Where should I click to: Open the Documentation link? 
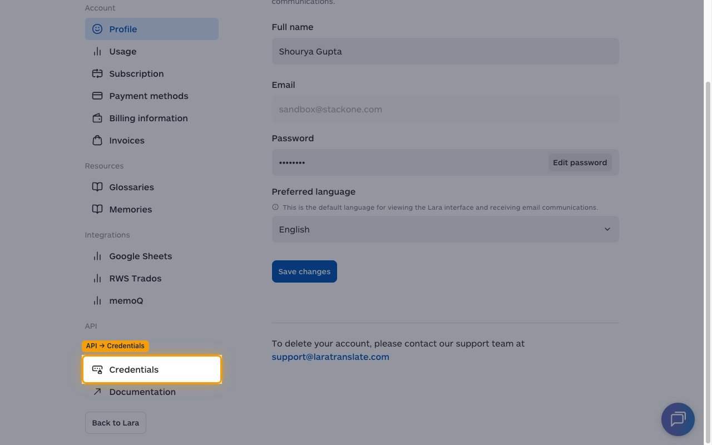(152, 392)
